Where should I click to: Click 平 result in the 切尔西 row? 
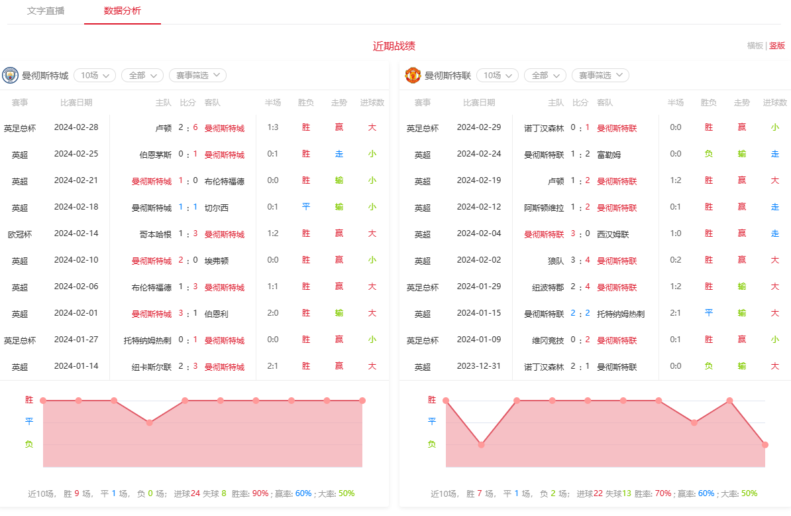pos(305,207)
